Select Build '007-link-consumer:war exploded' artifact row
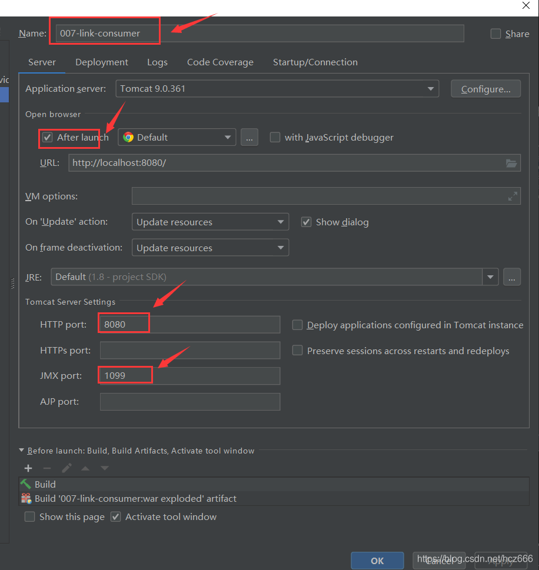Viewport: 539px width, 570px height. coord(274,498)
